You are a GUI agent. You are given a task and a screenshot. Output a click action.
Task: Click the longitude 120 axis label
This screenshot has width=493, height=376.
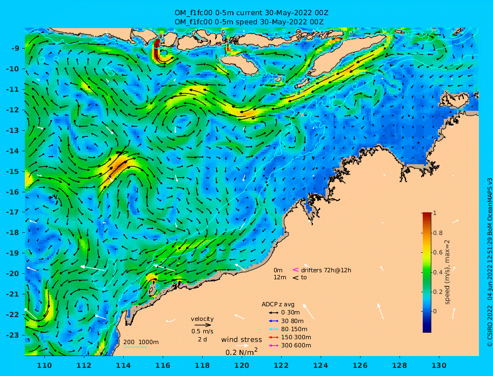tap(242, 365)
